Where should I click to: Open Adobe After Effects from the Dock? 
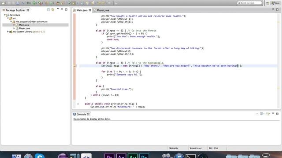click(x=121, y=155)
